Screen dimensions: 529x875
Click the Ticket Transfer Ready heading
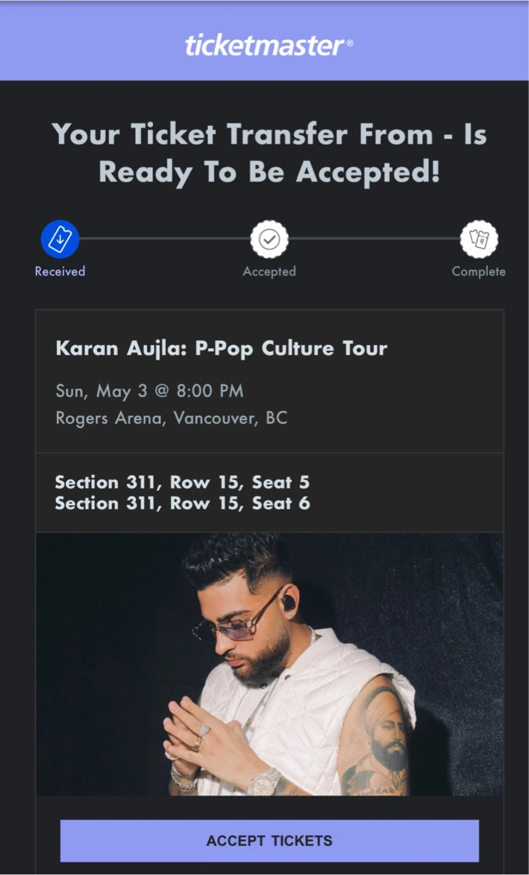269,153
